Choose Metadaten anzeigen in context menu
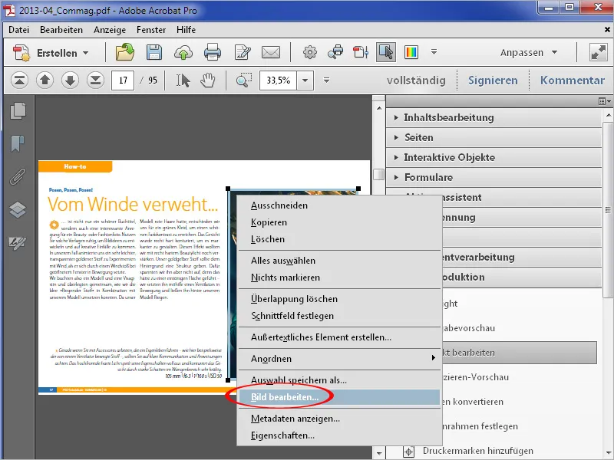The height and width of the screenshot is (460, 614). 339,419
